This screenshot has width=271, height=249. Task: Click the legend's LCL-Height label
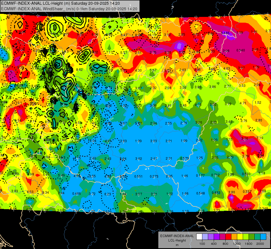pos(177,240)
